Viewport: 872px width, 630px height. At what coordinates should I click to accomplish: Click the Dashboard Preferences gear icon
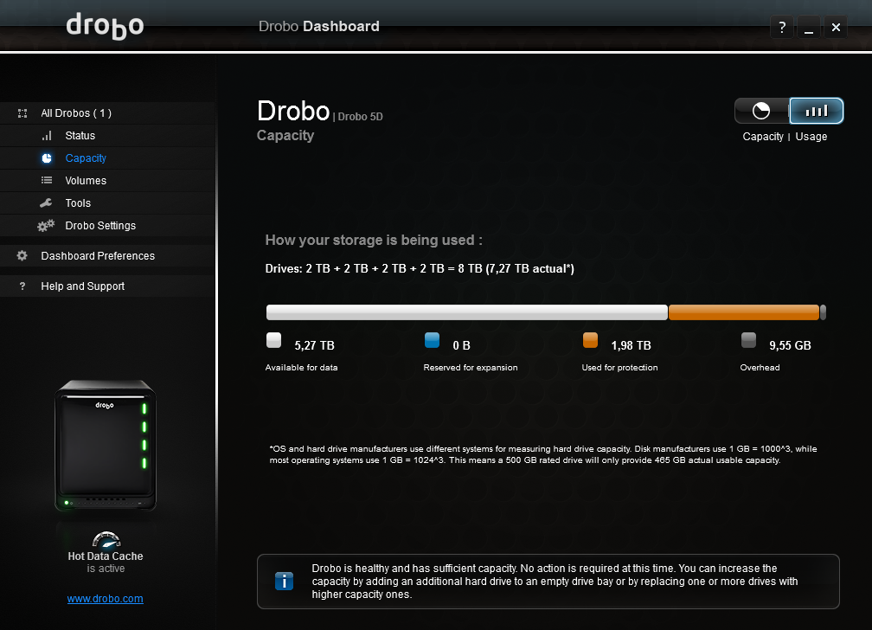click(22, 256)
